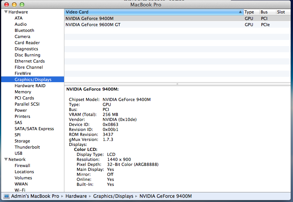Minimize the MacBook Pro window

click(14, 5)
